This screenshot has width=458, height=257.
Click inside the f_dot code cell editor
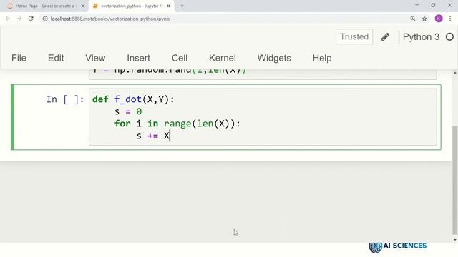point(263,117)
